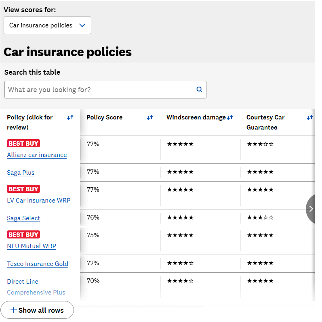Screen dimensions: 322x322
Task: Click Saga Select courtesy car star rating
Action: tap(260, 217)
